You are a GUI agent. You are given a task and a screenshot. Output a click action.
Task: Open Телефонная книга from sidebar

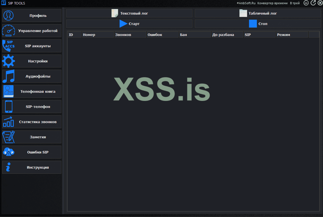32,91
